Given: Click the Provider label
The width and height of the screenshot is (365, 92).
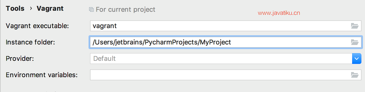Looking at the screenshot, I should [x=20, y=59].
